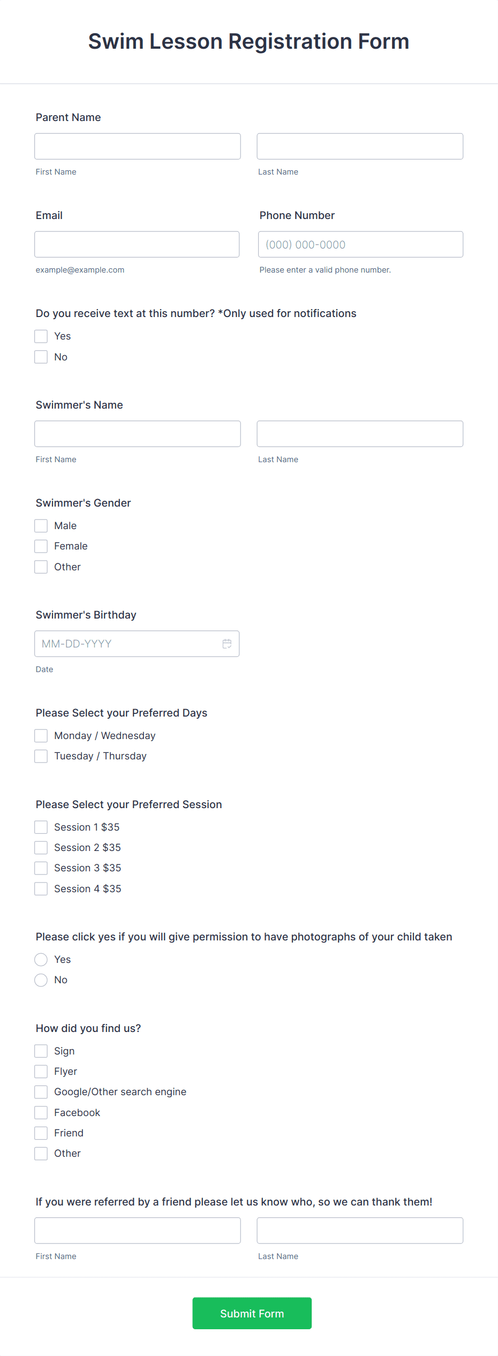498x1356 pixels.
Task: Check the Female gender checkbox
Action: click(41, 546)
